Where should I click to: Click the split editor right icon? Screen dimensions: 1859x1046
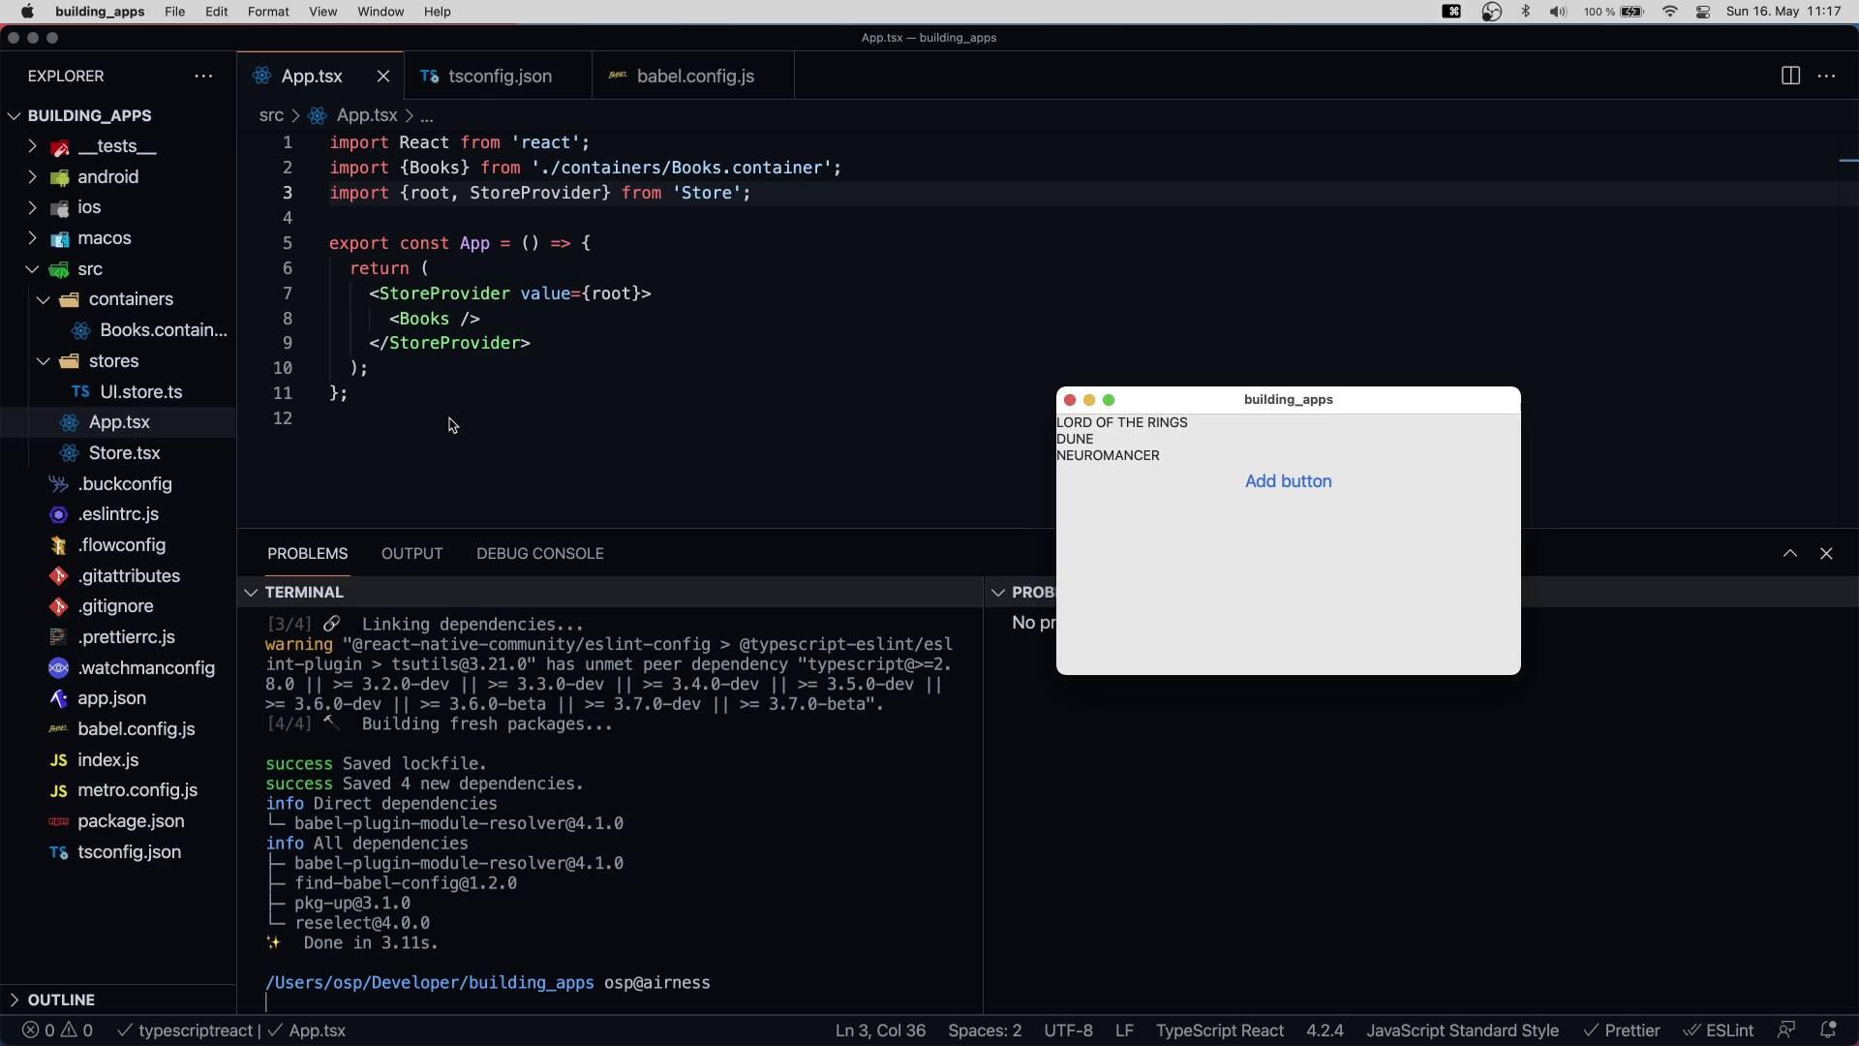click(x=1790, y=76)
